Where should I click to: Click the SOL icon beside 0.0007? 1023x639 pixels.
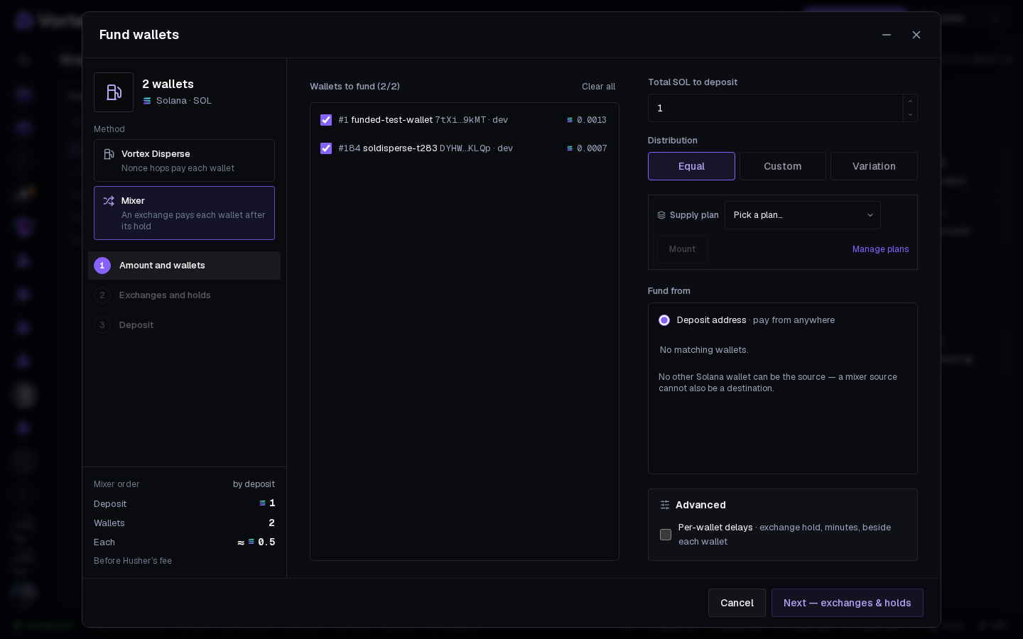[x=570, y=148]
